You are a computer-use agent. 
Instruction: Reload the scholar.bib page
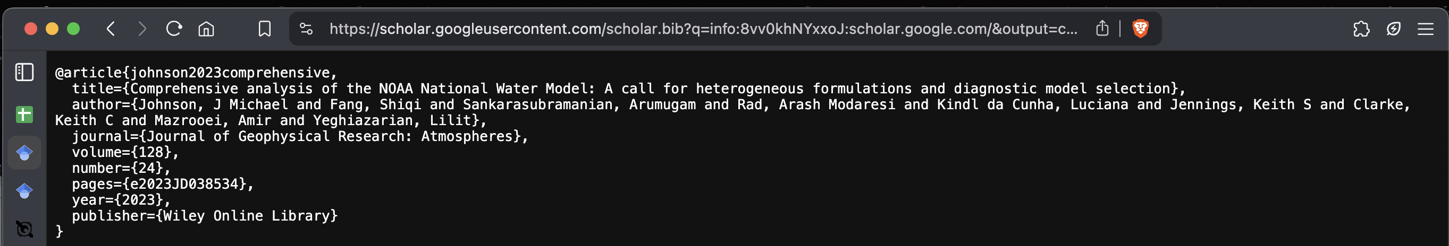tap(174, 29)
